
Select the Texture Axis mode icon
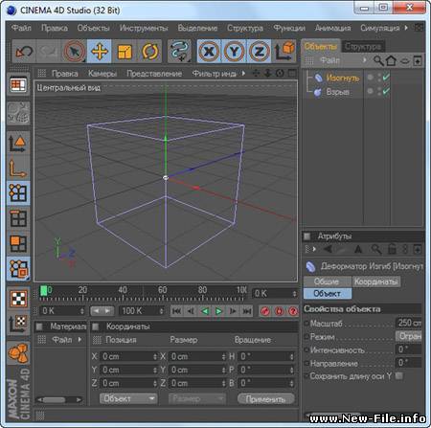click(18, 324)
